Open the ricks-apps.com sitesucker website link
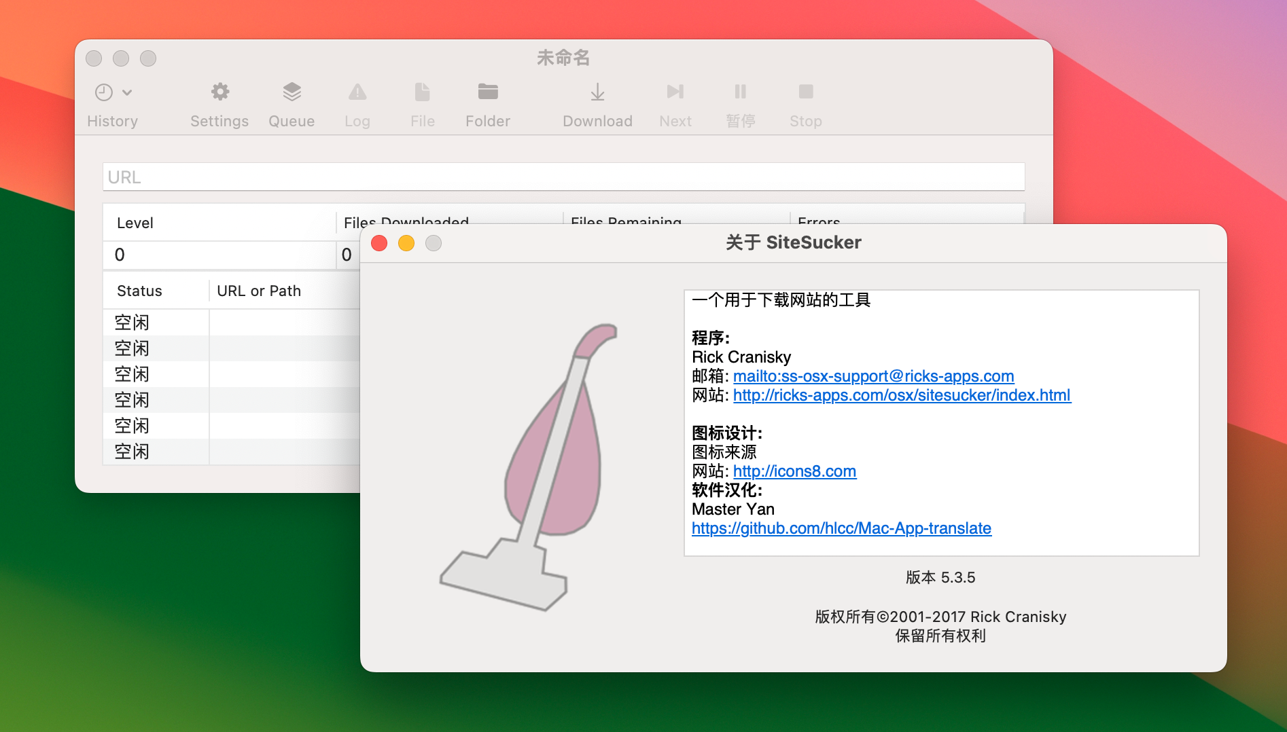 [x=902, y=395]
